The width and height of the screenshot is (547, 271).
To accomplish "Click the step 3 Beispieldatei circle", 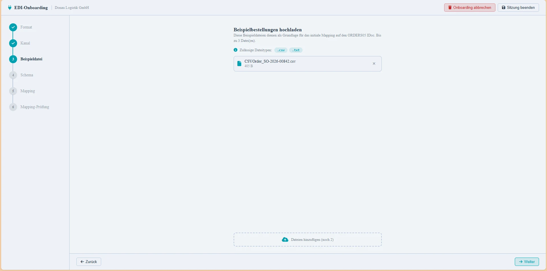I will tap(13, 59).
